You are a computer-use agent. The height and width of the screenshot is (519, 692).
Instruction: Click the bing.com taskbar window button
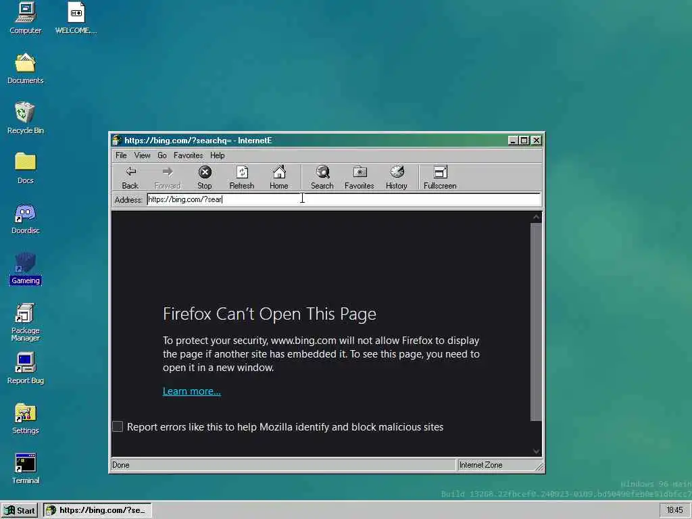pos(97,511)
